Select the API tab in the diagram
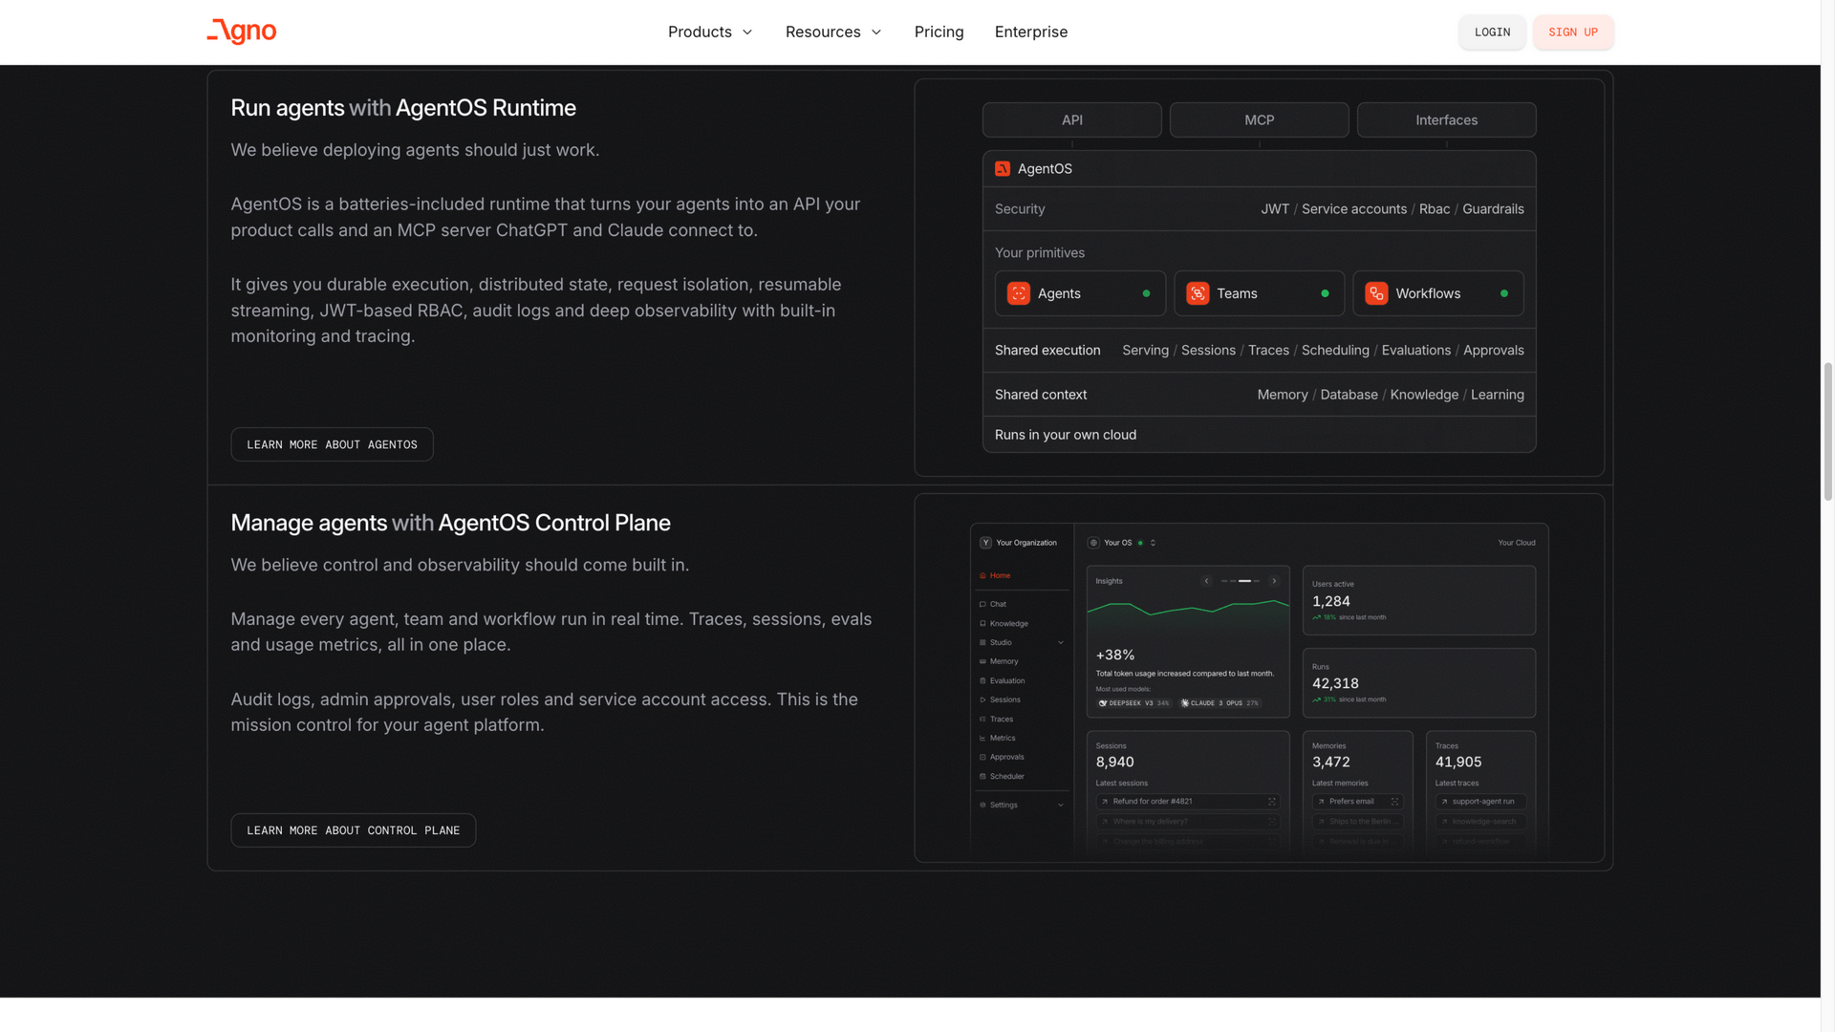The height and width of the screenshot is (1032, 1835). tap(1071, 119)
